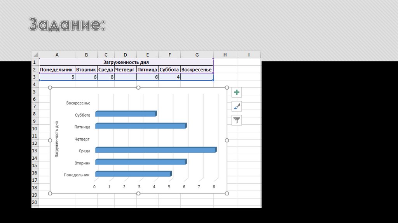Viewport: 398px width, 223px height.
Task: Click cell F3 with value 4
Action: pyautogui.click(x=169, y=77)
